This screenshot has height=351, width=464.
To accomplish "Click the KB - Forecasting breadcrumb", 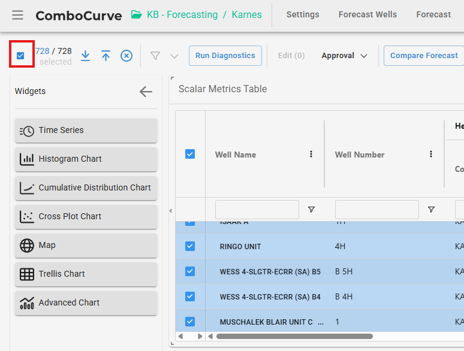I will click(x=182, y=14).
